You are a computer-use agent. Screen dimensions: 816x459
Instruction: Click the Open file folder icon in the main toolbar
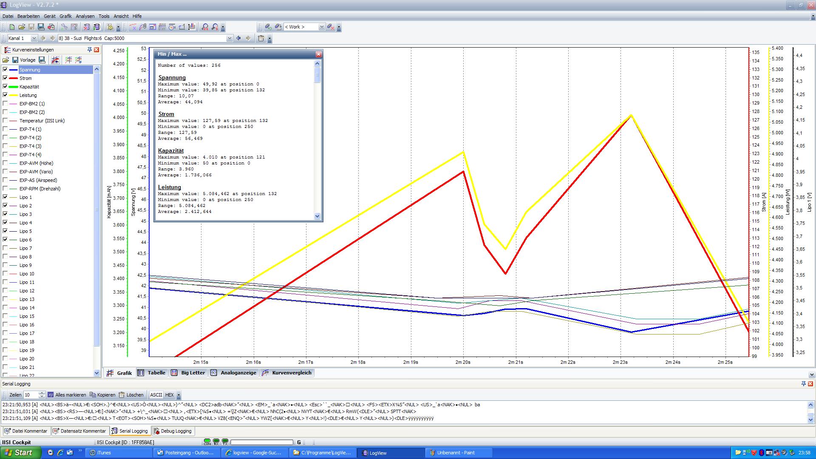point(22,27)
